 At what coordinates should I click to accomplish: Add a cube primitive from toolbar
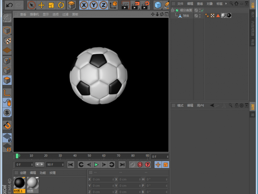[158, 5]
